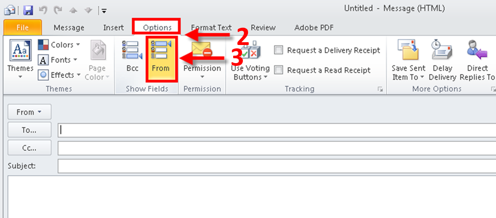Enable Request a Read Receipt checkbox
496x218 pixels.
tap(279, 70)
